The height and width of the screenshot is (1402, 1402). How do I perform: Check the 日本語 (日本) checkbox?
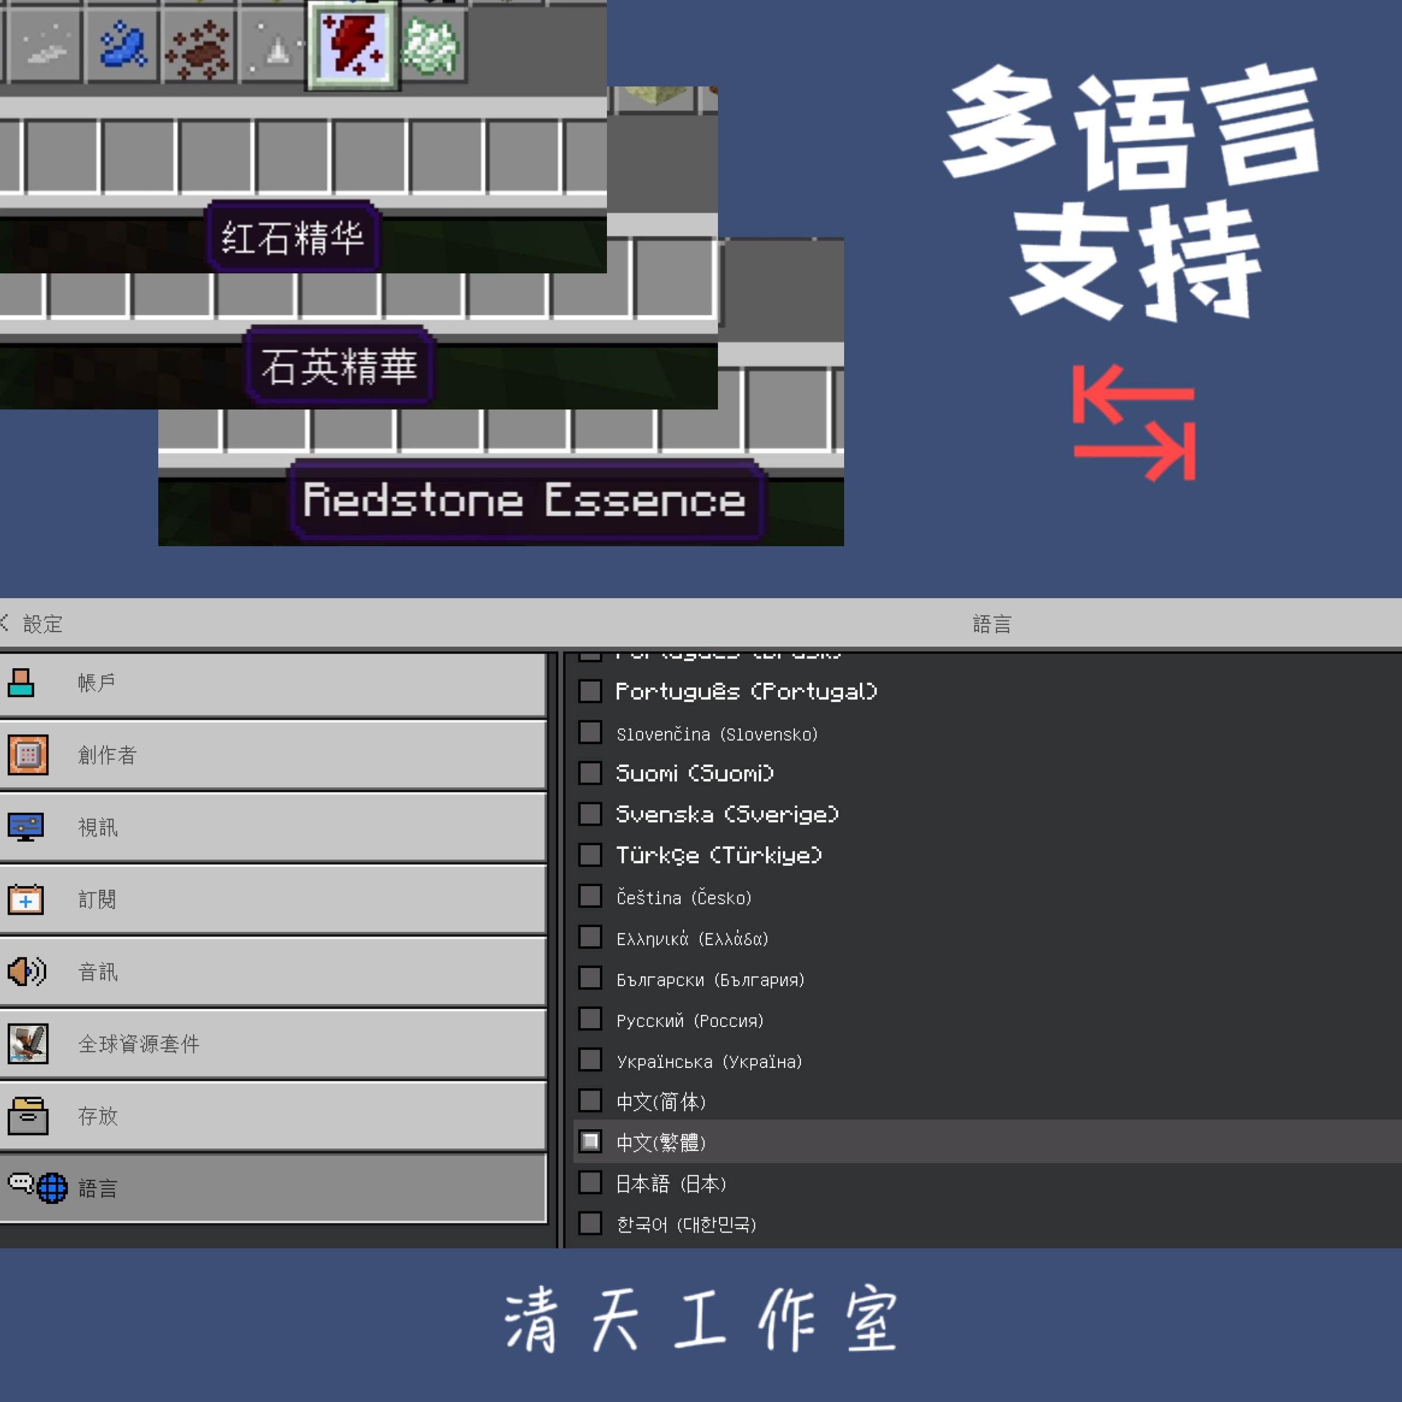point(590,1183)
